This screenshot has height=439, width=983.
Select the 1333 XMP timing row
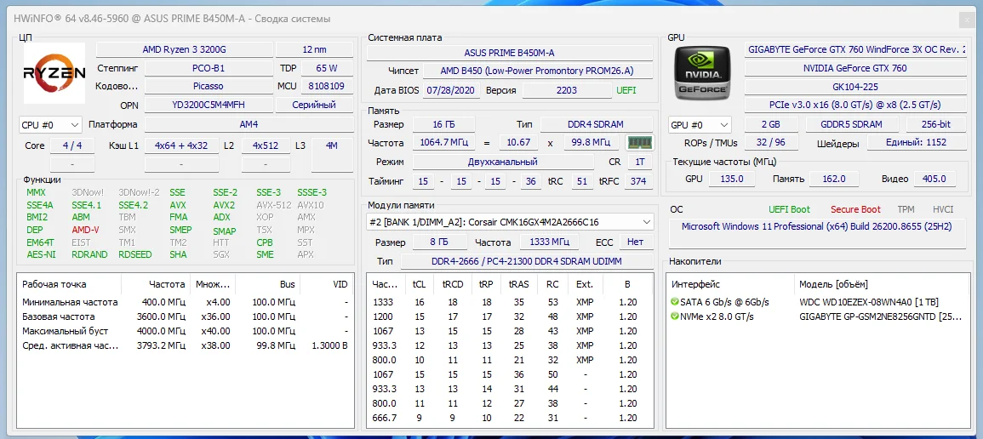click(510, 302)
